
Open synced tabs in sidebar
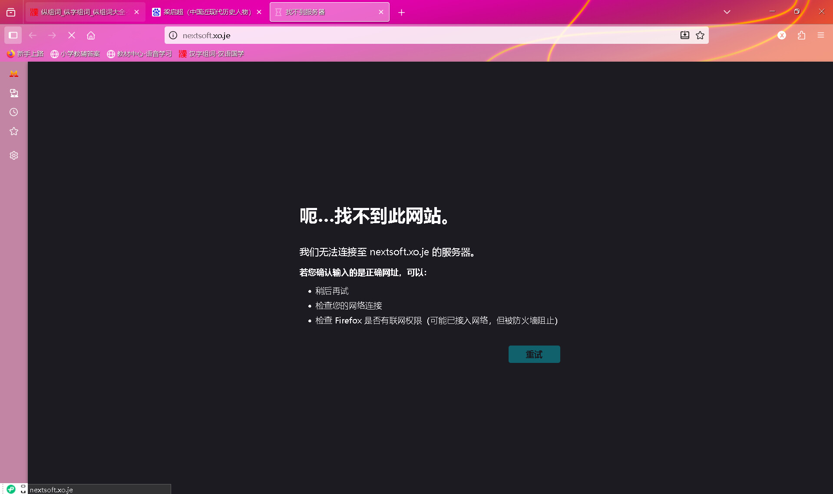[14, 93]
